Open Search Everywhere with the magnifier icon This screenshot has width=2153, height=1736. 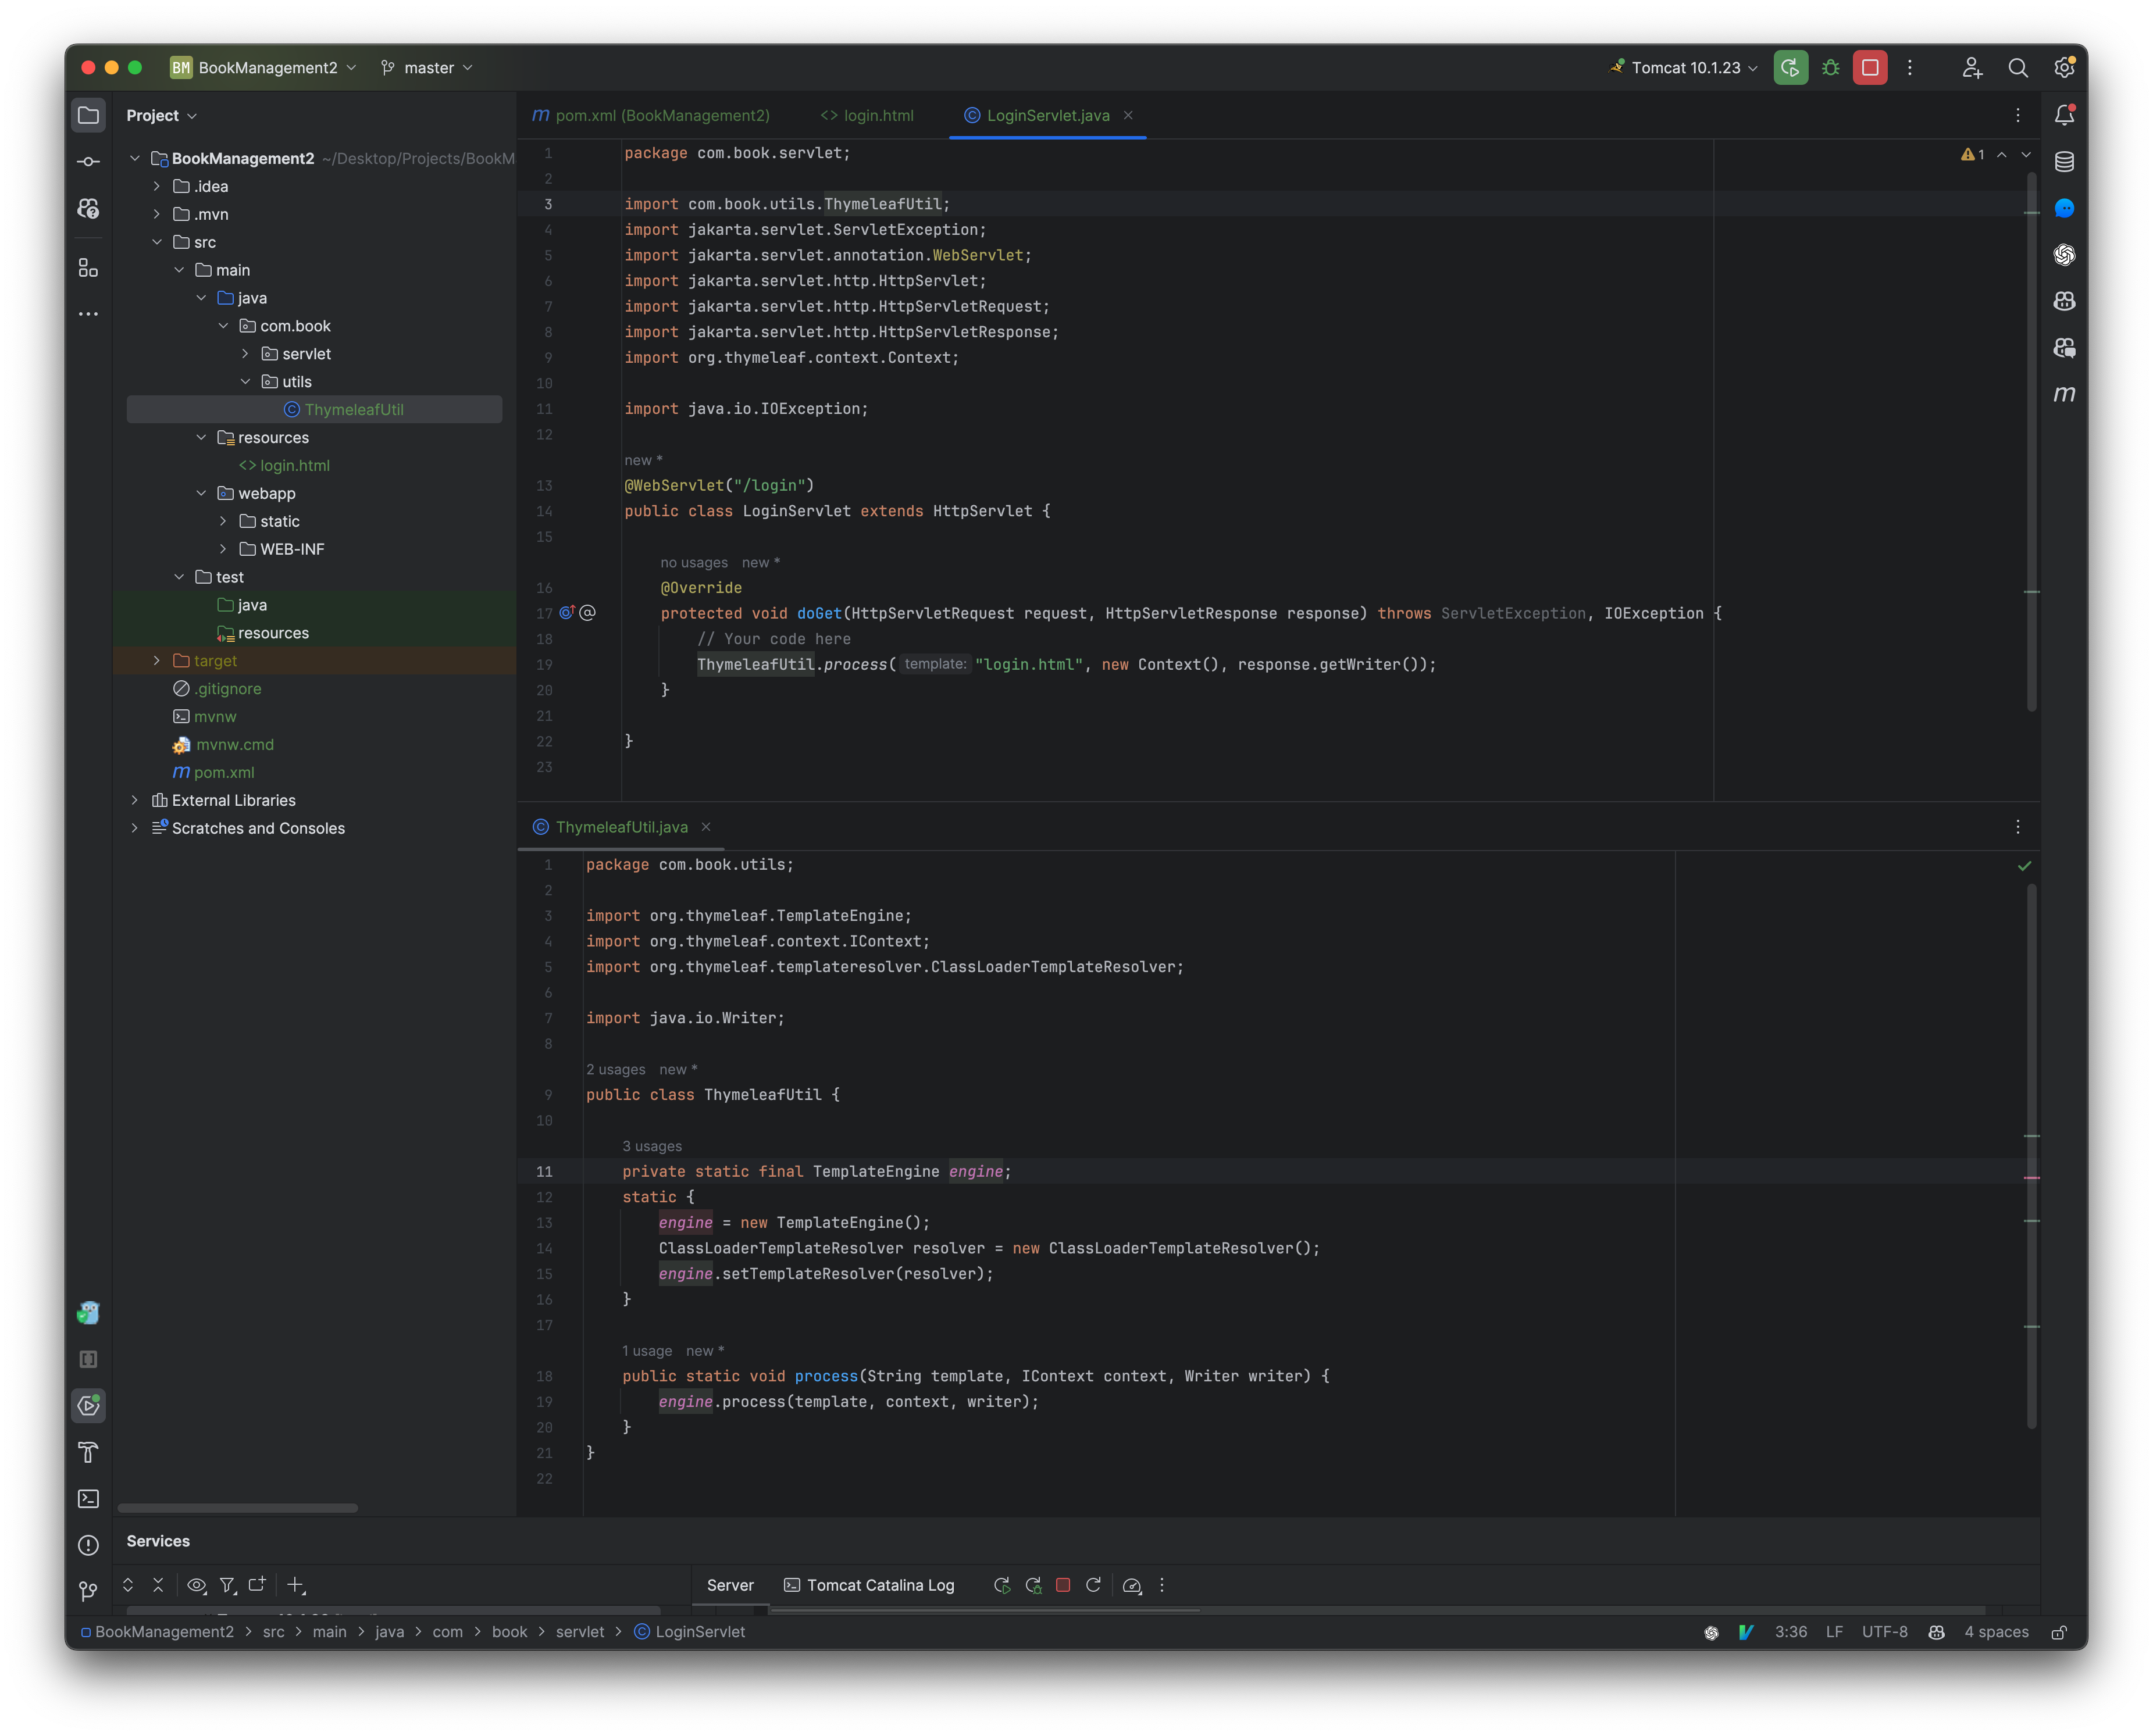[2018, 67]
